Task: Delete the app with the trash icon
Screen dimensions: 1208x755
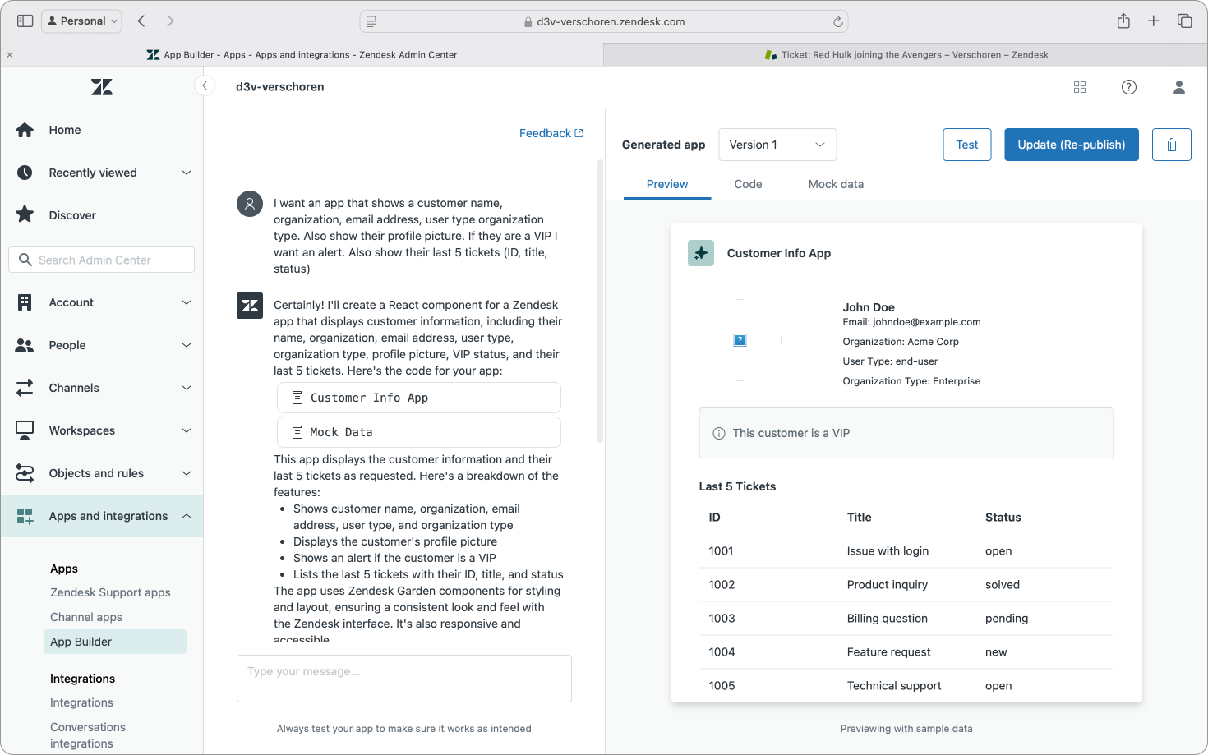Action: (1172, 145)
